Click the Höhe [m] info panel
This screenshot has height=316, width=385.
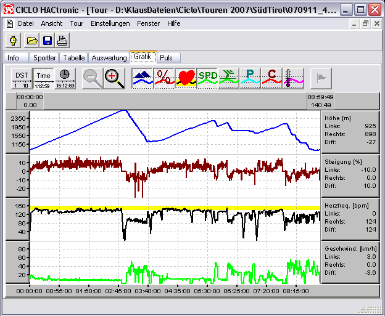[350, 132]
